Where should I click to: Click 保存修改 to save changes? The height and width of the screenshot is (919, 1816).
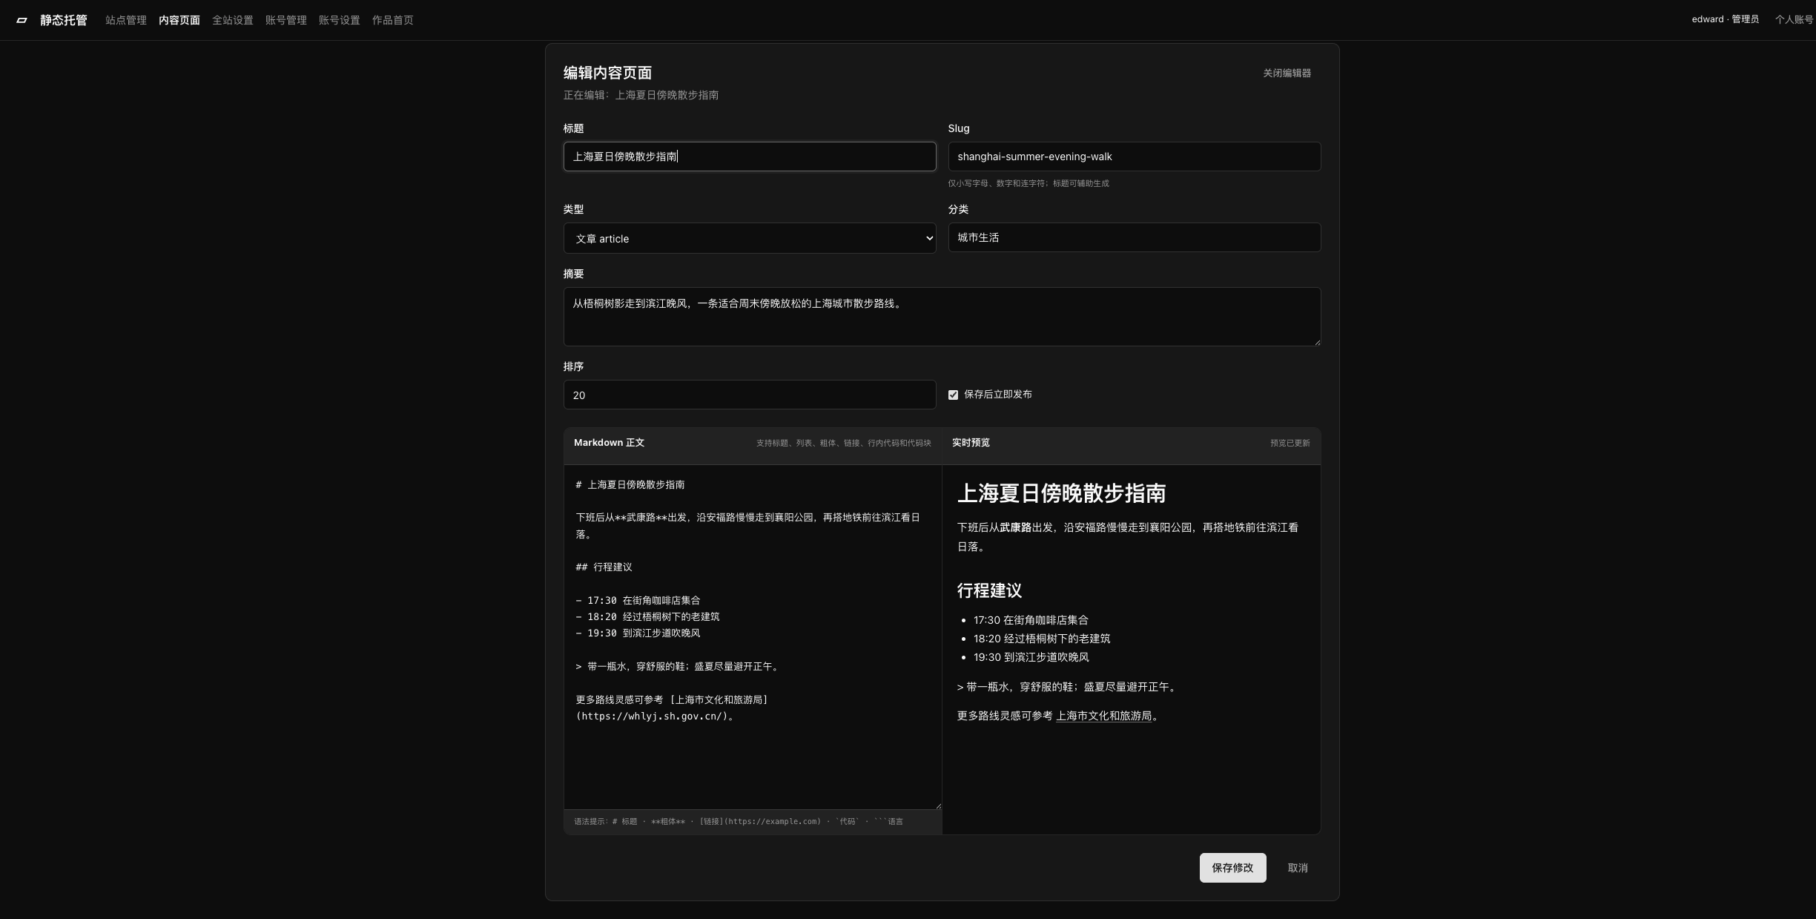pyautogui.click(x=1232, y=868)
